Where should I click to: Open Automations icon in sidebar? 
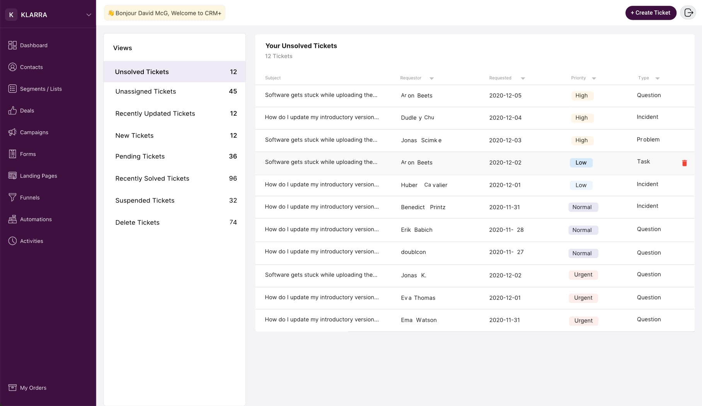(x=12, y=219)
